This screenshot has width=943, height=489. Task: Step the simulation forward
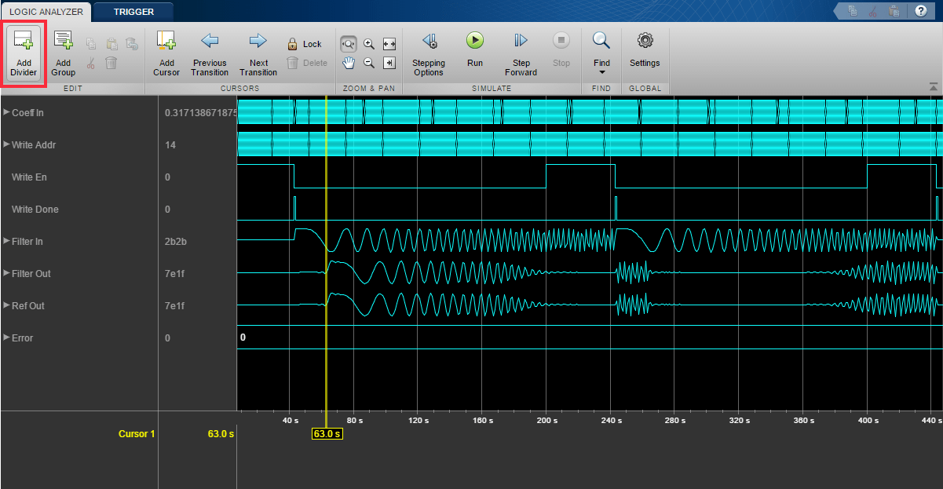tap(521, 53)
